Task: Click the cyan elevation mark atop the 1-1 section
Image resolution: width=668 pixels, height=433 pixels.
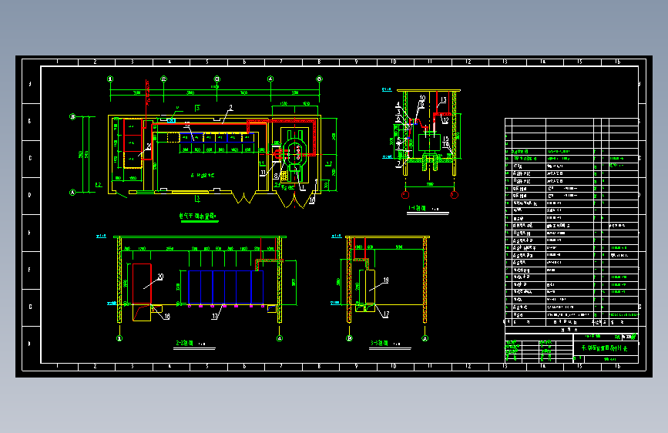Action: point(387,89)
